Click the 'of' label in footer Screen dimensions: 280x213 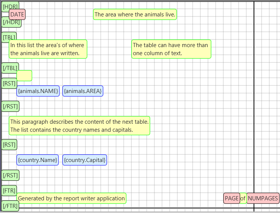pos(243,198)
